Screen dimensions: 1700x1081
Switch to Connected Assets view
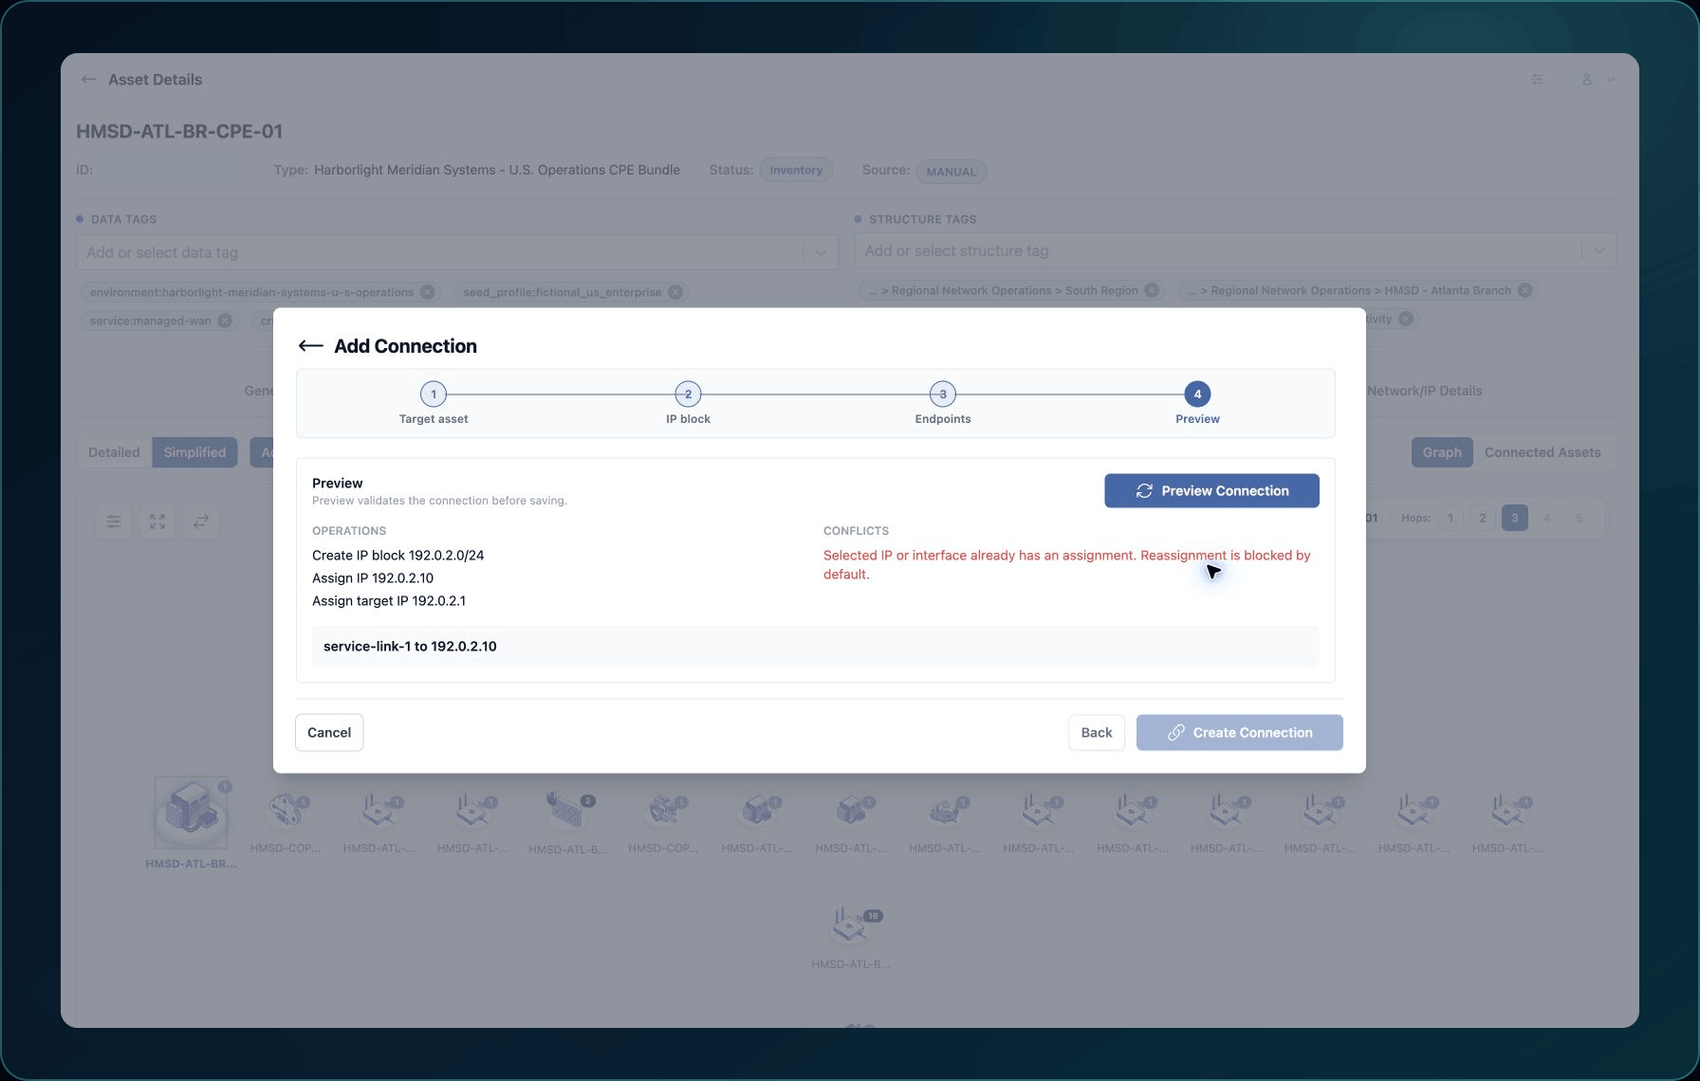coord(1543,452)
